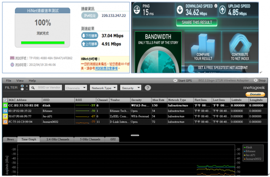The height and width of the screenshot is (177, 270).
Task: Sort by the RSSI column header
Action: pyautogui.click(x=85, y=100)
